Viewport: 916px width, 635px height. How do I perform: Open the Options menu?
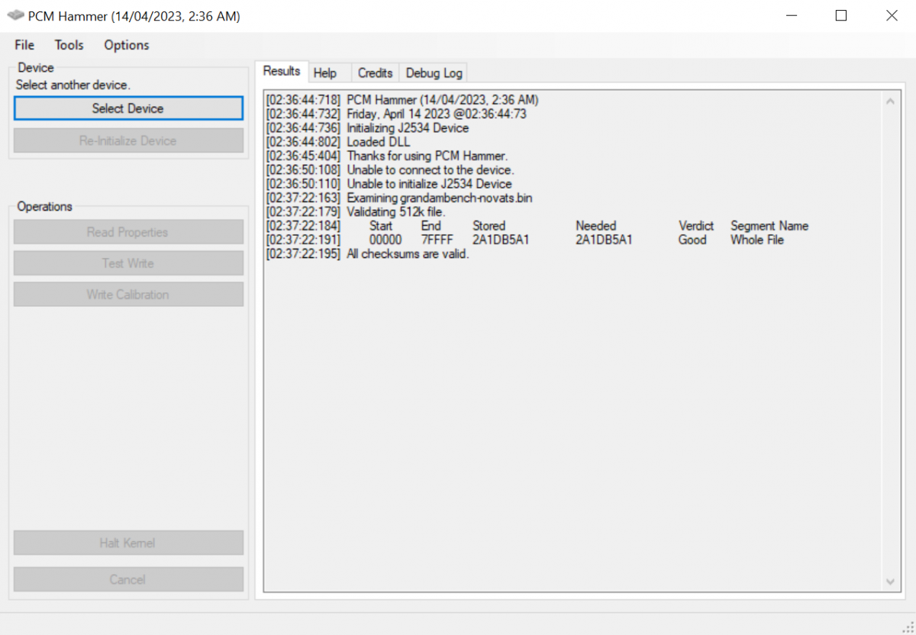127,45
